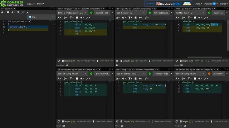Click Output button in Compiler #6 clang pane
Image resolution: width=229 pixels, height=128 pixels.
coord(186,122)
